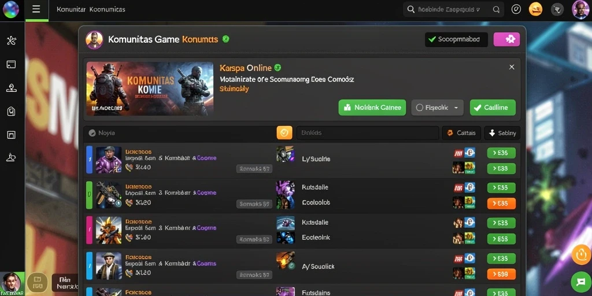Open the Caitais filter menu

[461, 133]
